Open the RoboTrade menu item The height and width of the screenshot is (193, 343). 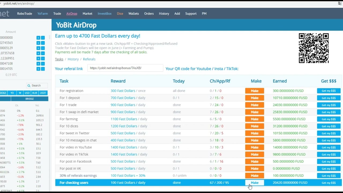tap(24, 13)
